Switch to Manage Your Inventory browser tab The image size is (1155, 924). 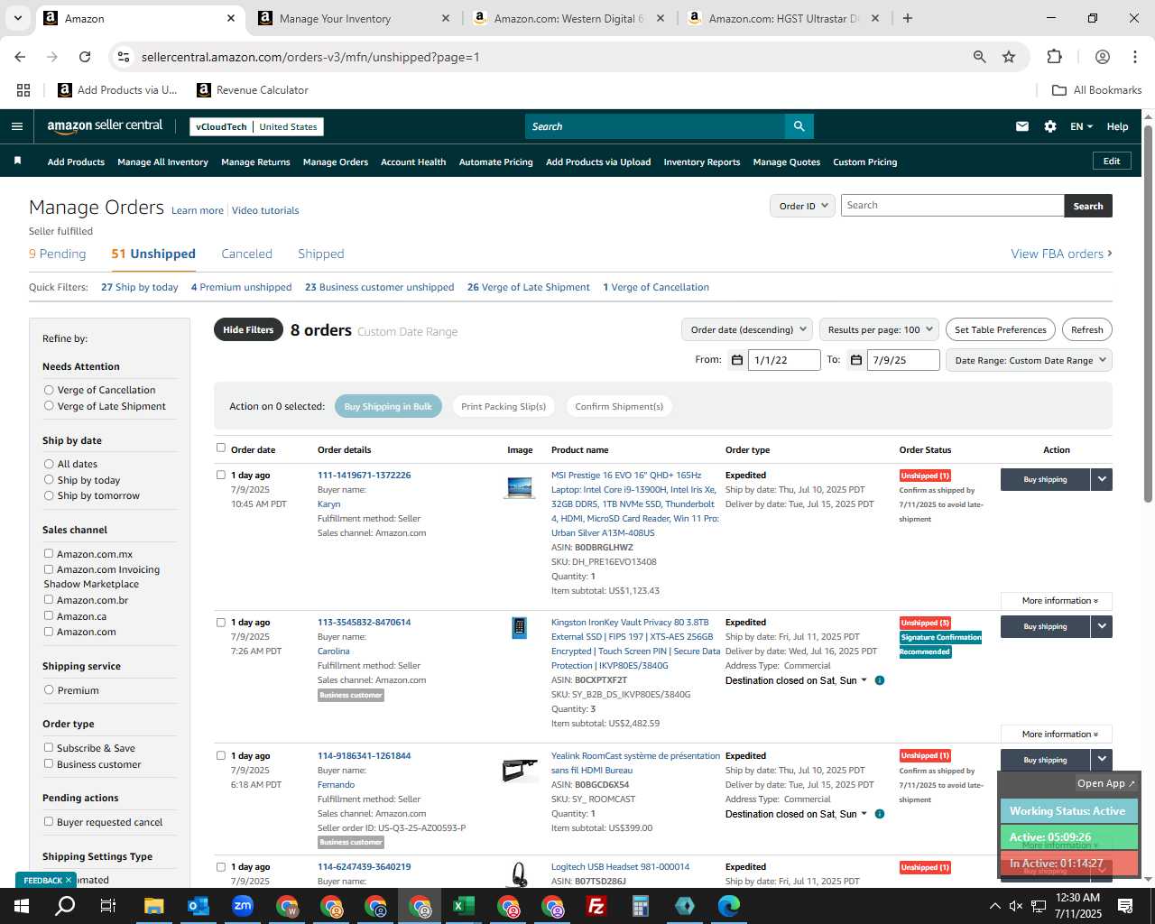pos(352,18)
